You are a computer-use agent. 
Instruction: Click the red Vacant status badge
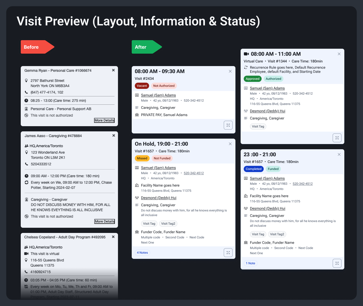pos(142,86)
